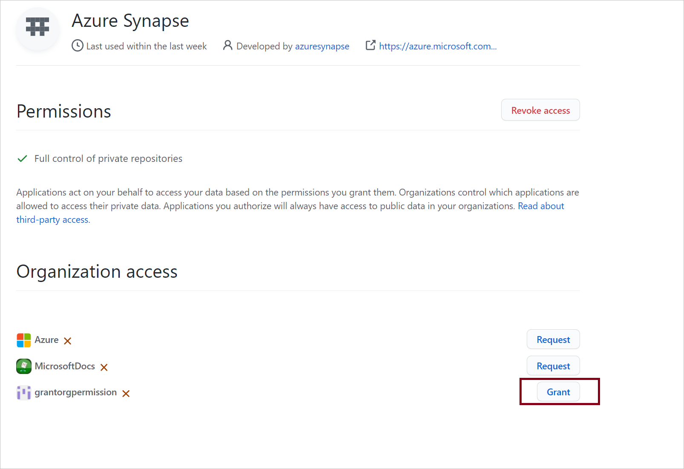
Task: Open the azure.microsoft.com website link
Action: (438, 46)
